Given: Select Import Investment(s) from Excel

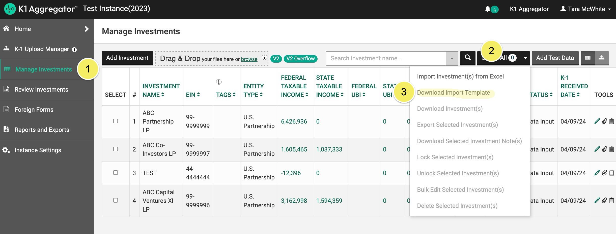Looking at the screenshot, I should [x=460, y=76].
